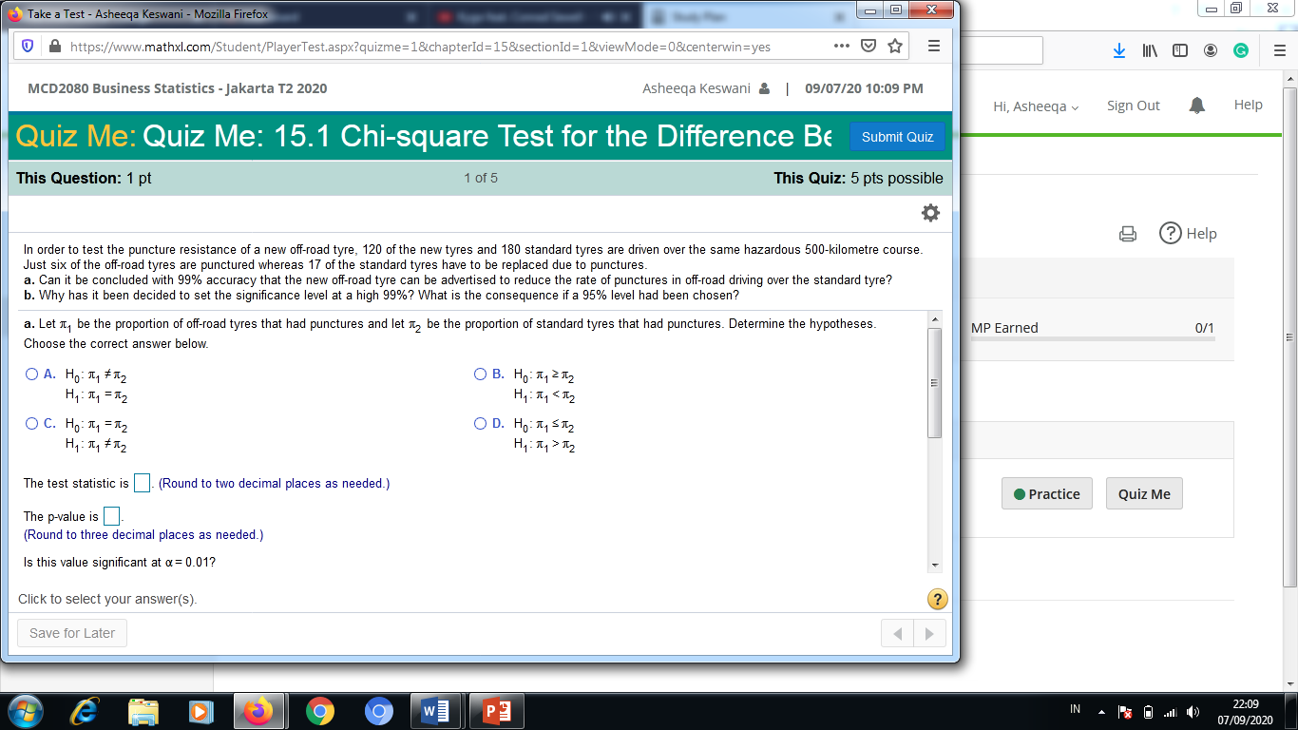Click the test statistic input box
The image size is (1298, 730).
click(x=142, y=483)
